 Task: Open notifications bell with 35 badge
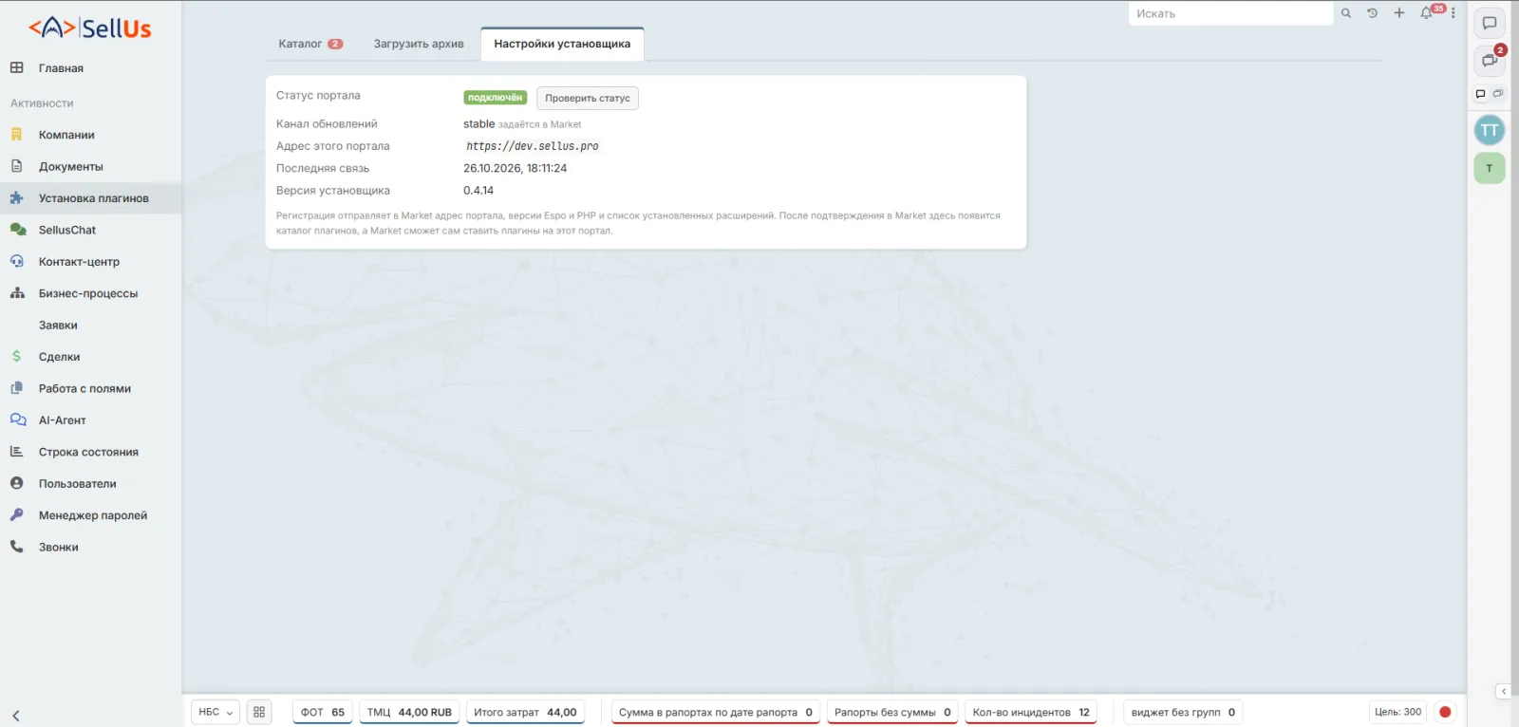1426,13
